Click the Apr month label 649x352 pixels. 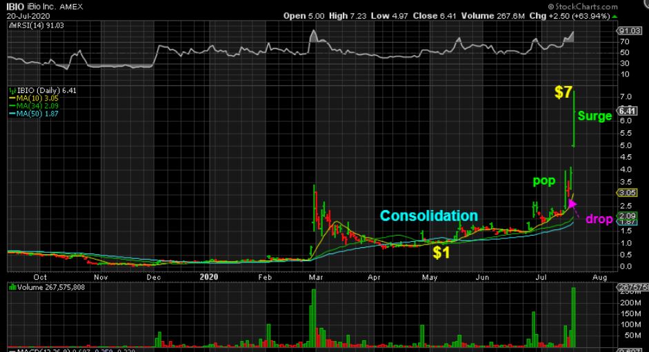374,277
